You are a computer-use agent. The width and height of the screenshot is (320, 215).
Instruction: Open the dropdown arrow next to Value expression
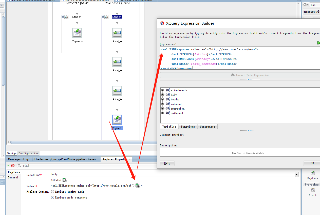pos(142,186)
